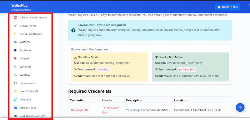Select Squarespace in the sidebar

click(27, 83)
